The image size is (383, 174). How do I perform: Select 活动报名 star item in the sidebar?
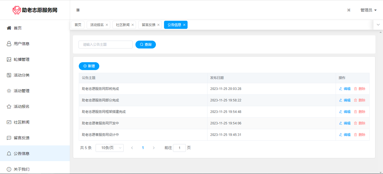[x=21, y=106]
